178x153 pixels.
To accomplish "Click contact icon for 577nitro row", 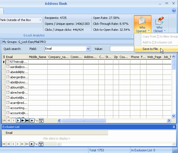I will [8, 62].
